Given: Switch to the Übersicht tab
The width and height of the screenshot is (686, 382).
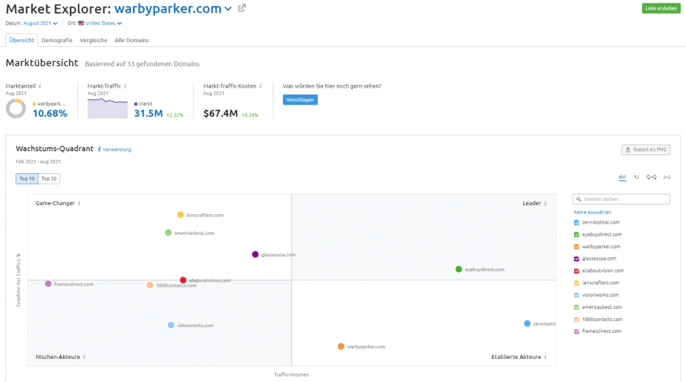Looking at the screenshot, I should (x=22, y=40).
